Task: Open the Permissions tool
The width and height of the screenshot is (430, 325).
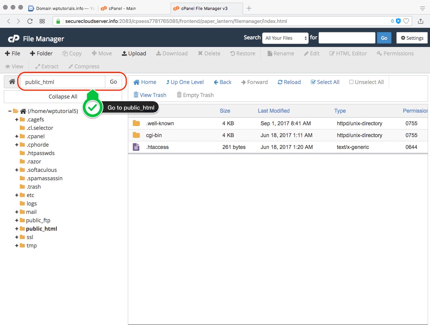Action: click(395, 53)
